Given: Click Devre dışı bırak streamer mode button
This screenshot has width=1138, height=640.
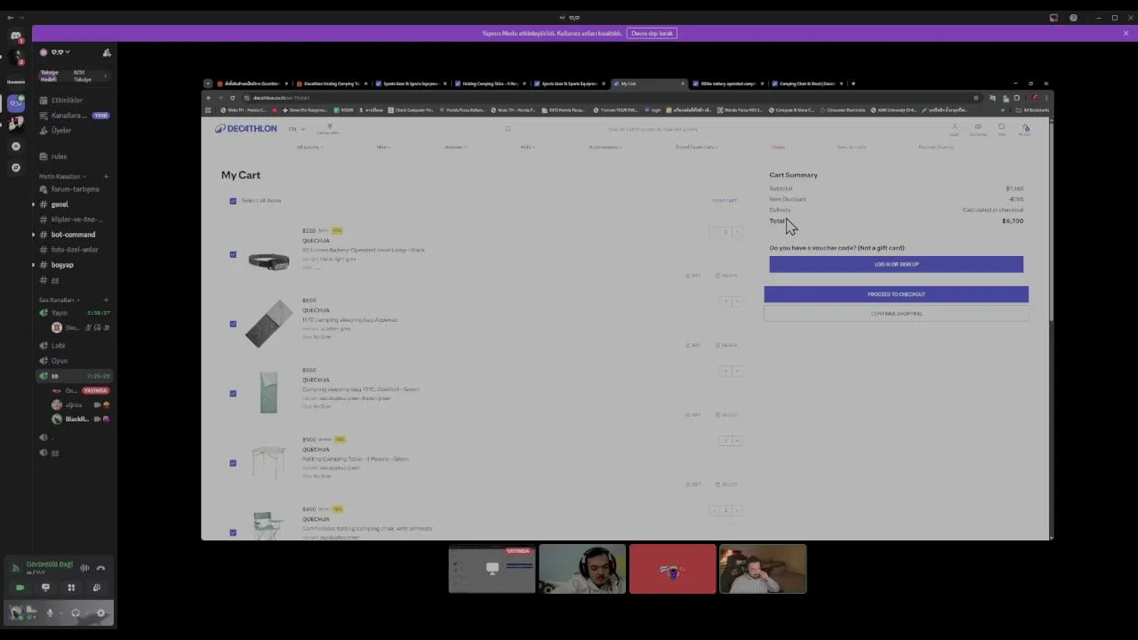Looking at the screenshot, I should [x=653, y=33].
